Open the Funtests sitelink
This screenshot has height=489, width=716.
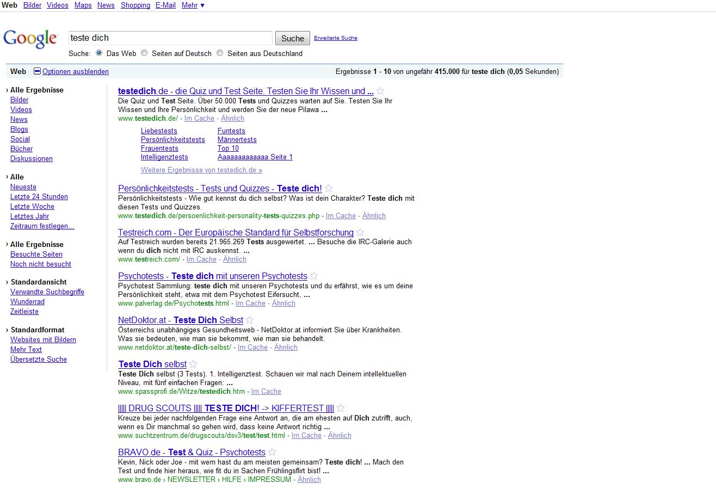pyautogui.click(x=231, y=131)
